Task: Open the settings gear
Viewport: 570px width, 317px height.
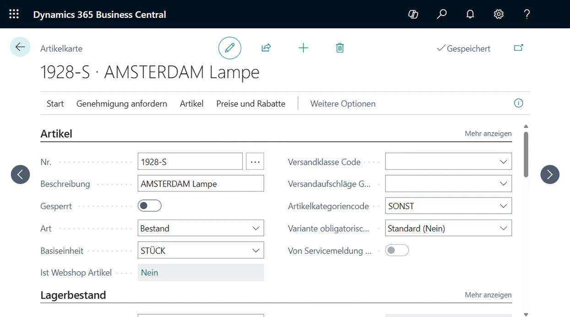Action: point(499,14)
